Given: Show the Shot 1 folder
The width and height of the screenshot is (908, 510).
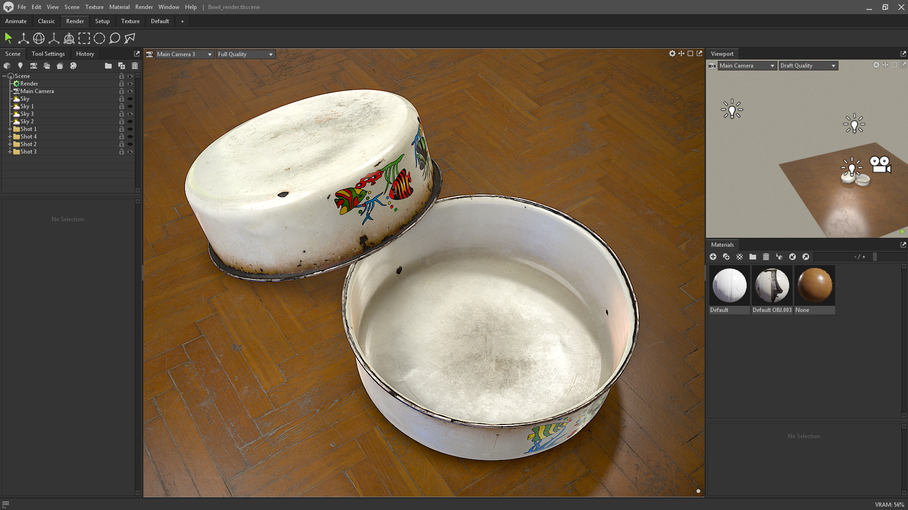Looking at the screenshot, I should 130,129.
